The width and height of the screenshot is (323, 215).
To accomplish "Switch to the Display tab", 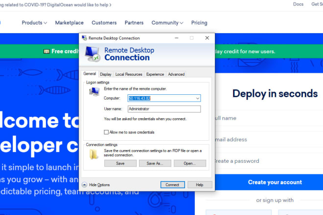I will [x=106, y=74].
